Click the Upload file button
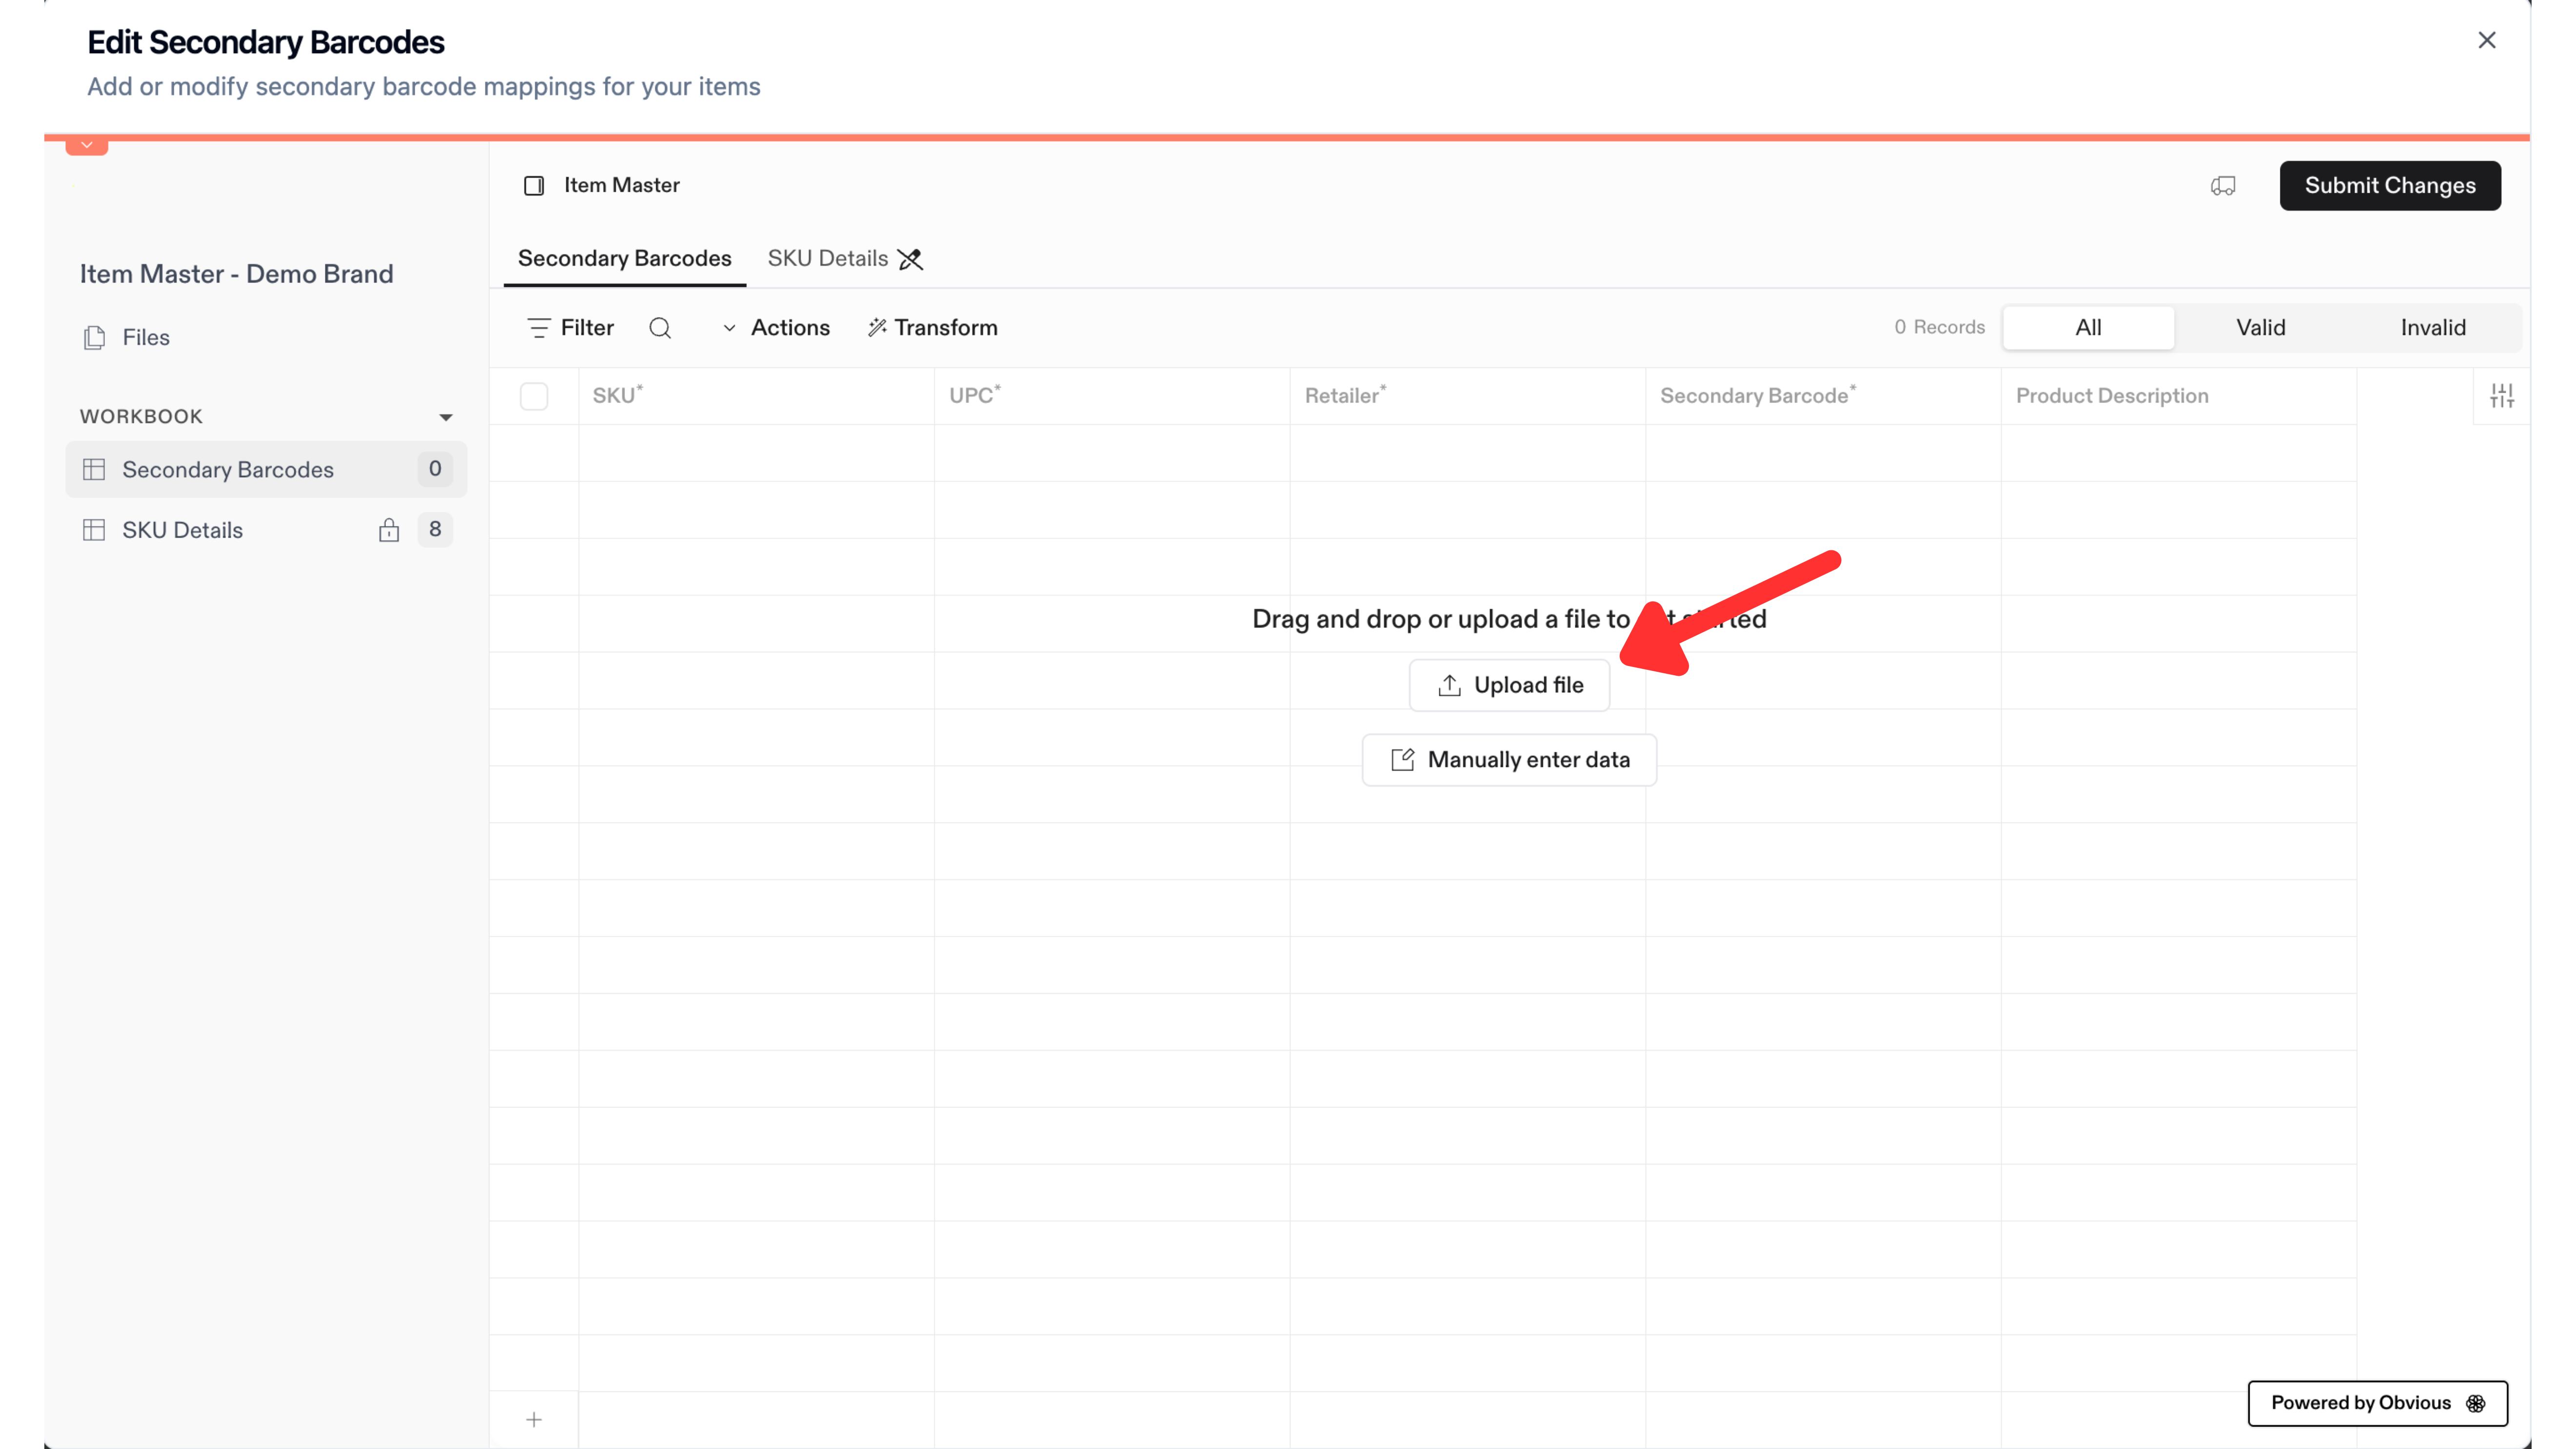2576x1449 pixels. coord(1509,686)
